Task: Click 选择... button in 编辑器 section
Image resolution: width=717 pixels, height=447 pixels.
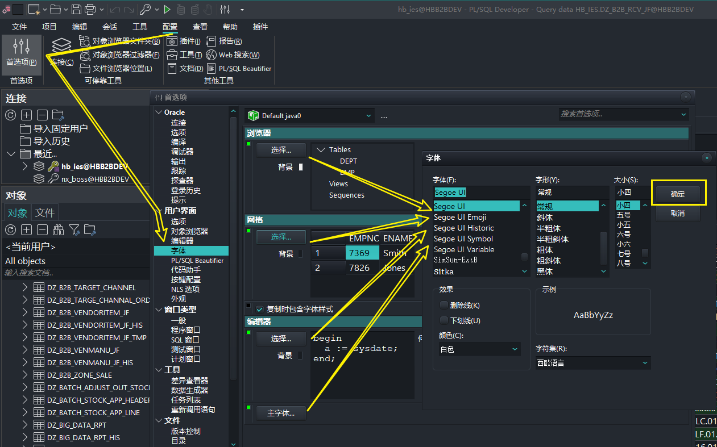Action: pos(281,339)
